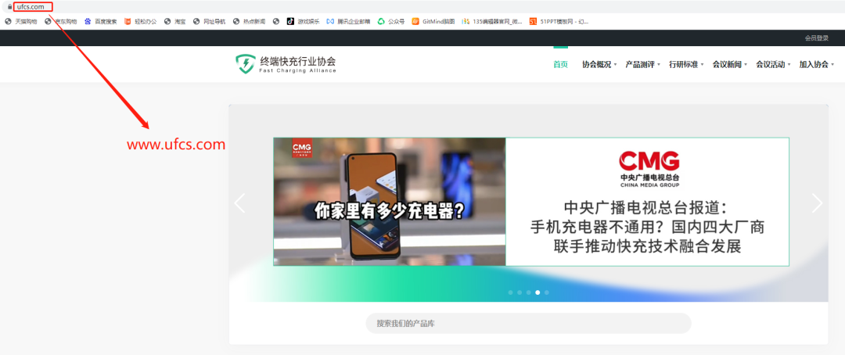Open the 135编辑器官网 bookmark
The image size is (845, 355).
(x=492, y=22)
